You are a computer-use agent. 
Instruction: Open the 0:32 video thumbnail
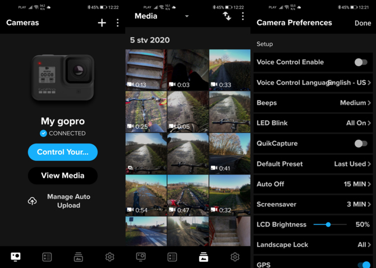click(x=230, y=195)
